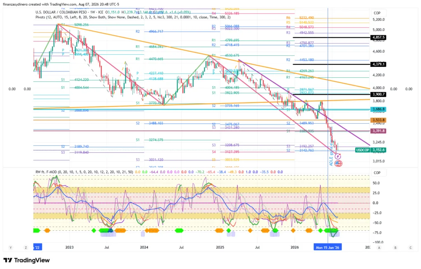Viewport: 421px width, 269px height.
Task: Click the '22 highlighted date label
Action: [x=37, y=247]
